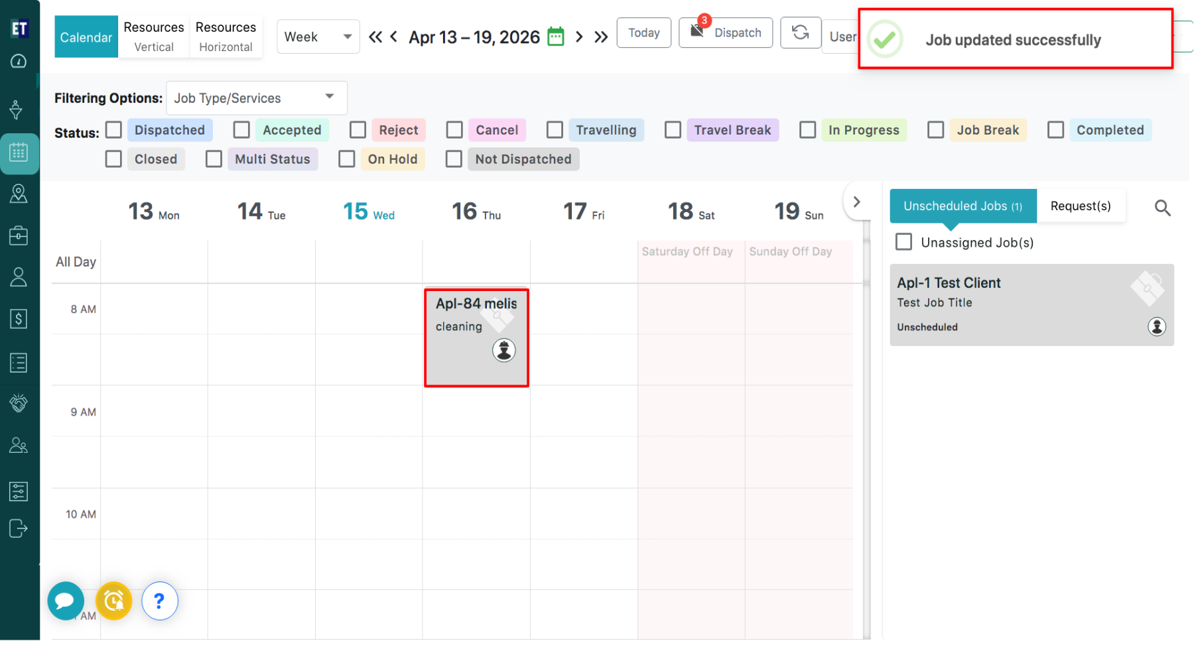Image resolution: width=1194 pixels, height=663 pixels.
Task: Click the Dispatch button
Action: [726, 32]
